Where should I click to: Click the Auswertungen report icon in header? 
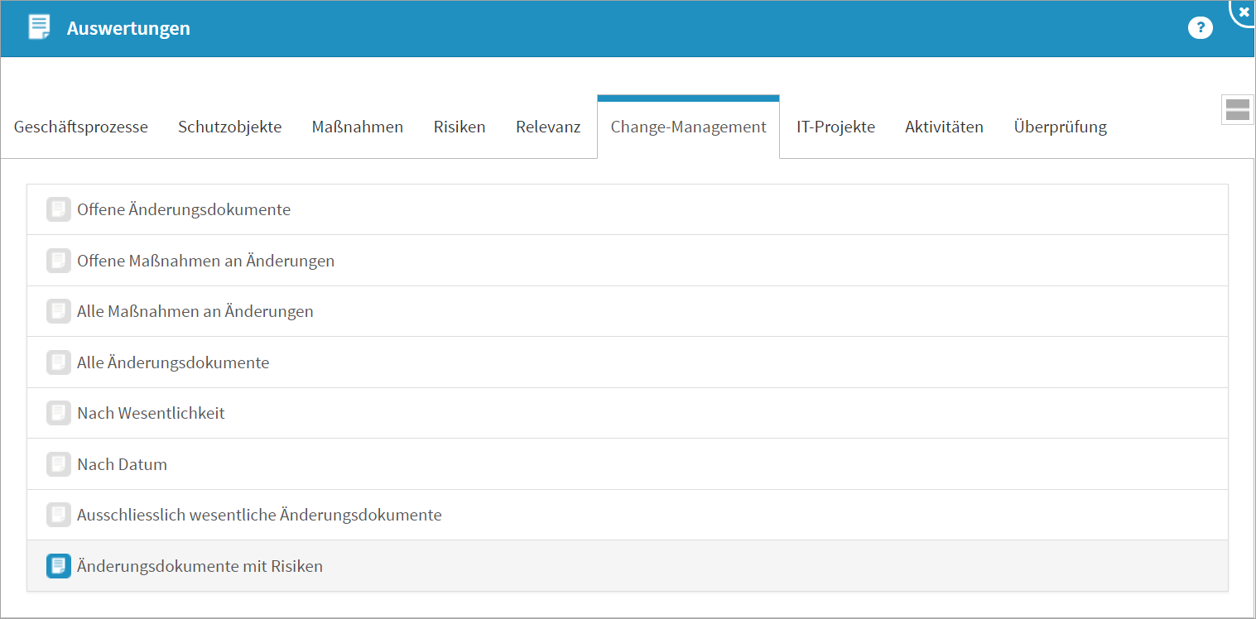point(39,27)
